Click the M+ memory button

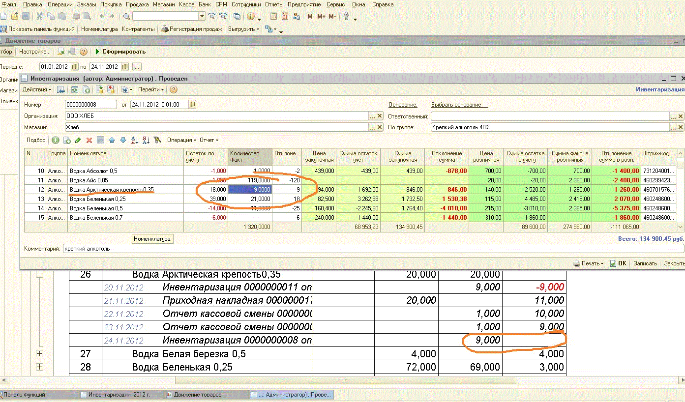[x=322, y=16]
